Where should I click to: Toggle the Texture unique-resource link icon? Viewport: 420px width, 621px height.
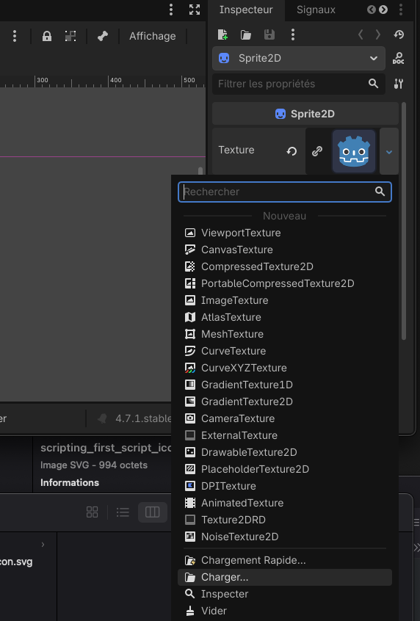point(317,151)
